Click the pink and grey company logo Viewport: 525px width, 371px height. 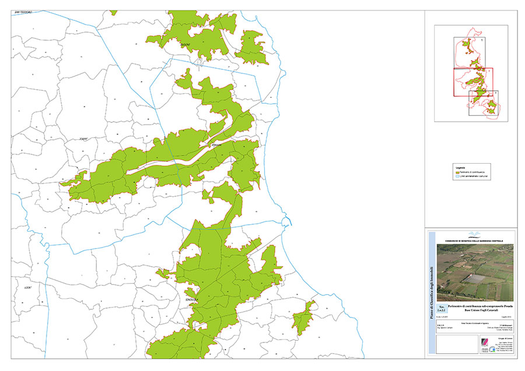(485, 342)
